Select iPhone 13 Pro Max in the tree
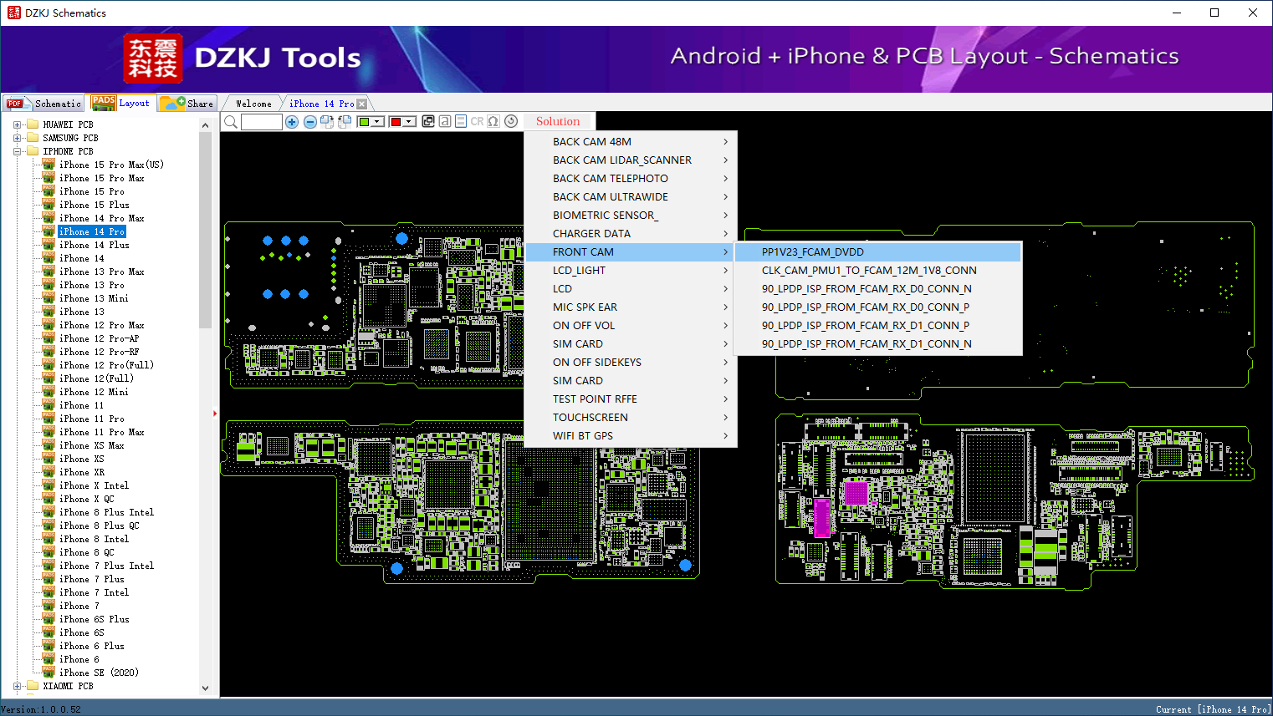Image resolution: width=1273 pixels, height=716 pixels. [102, 272]
